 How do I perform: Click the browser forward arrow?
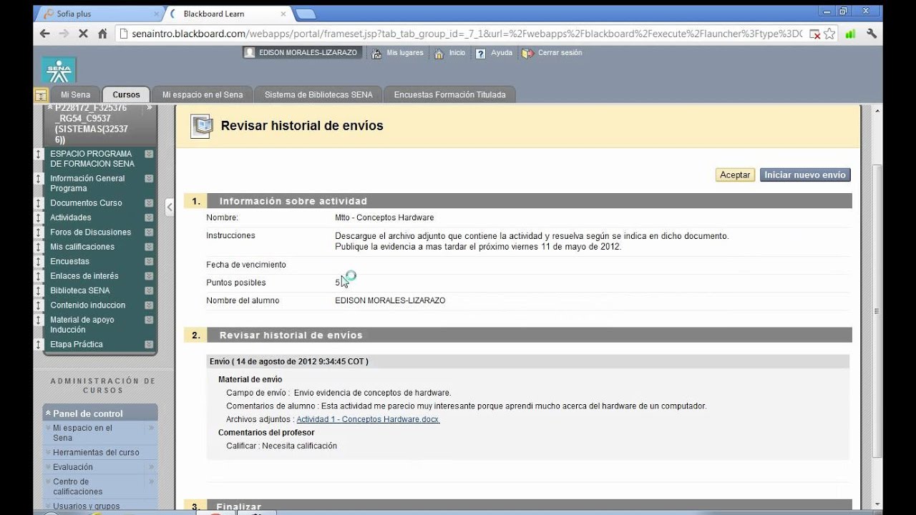(64, 34)
